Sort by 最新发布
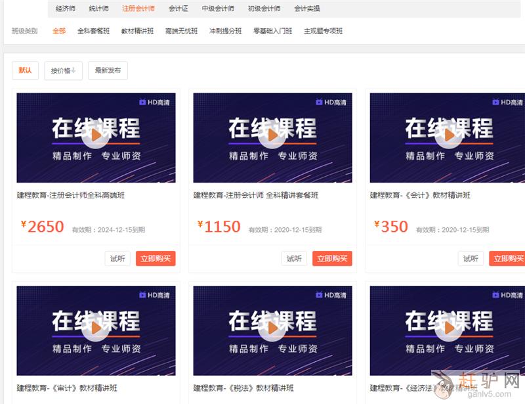Screen dimensions: 525x404 pos(108,71)
